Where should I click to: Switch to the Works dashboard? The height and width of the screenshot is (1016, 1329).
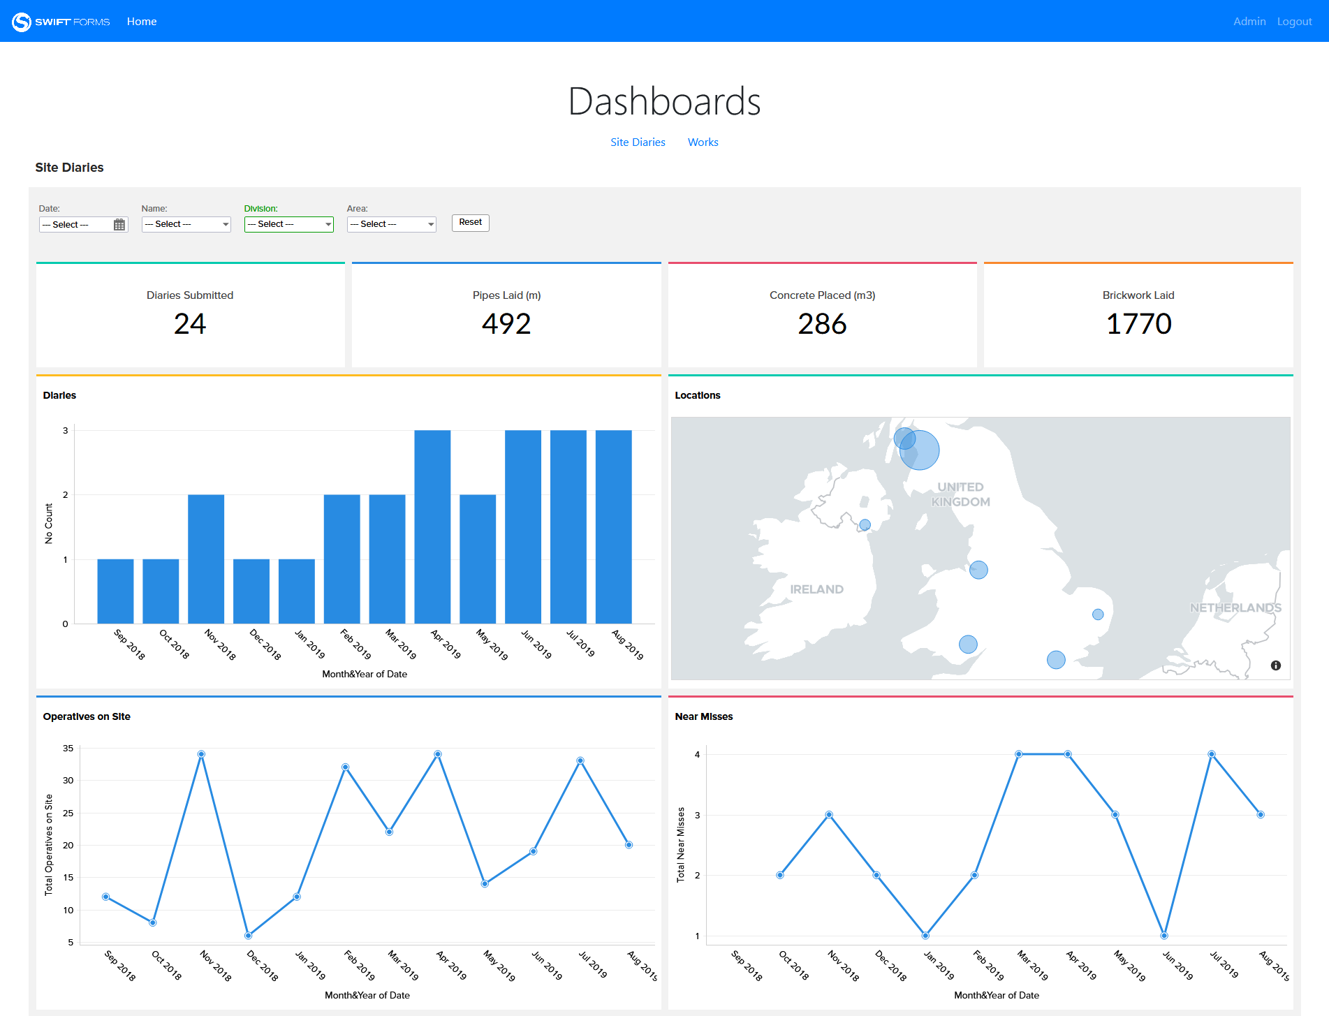pos(703,142)
